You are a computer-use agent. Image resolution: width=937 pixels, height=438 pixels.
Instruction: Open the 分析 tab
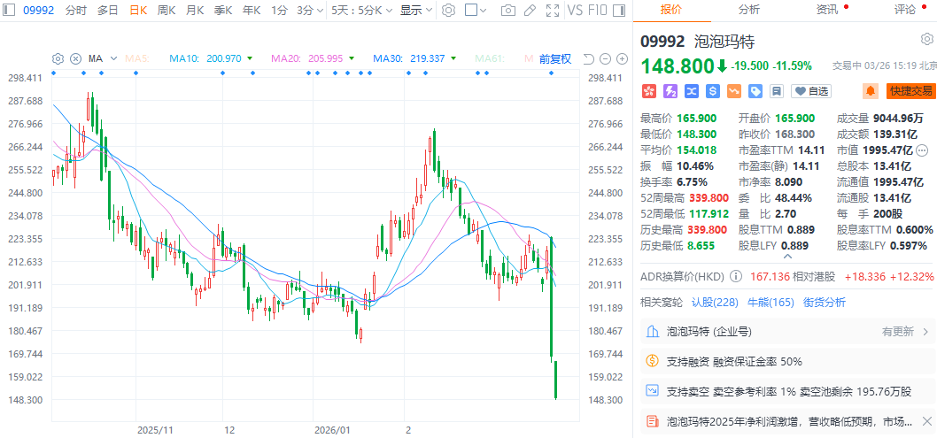[x=748, y=9]
